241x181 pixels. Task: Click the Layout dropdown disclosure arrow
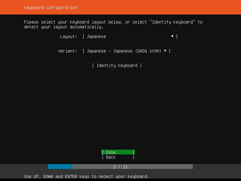pos(172,36)
